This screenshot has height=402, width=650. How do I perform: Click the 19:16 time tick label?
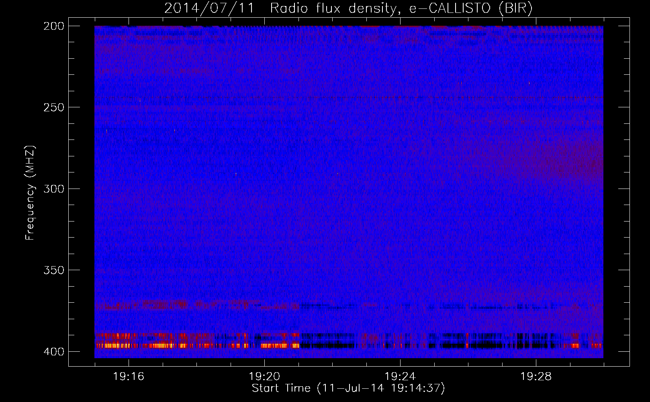[129, 377]
